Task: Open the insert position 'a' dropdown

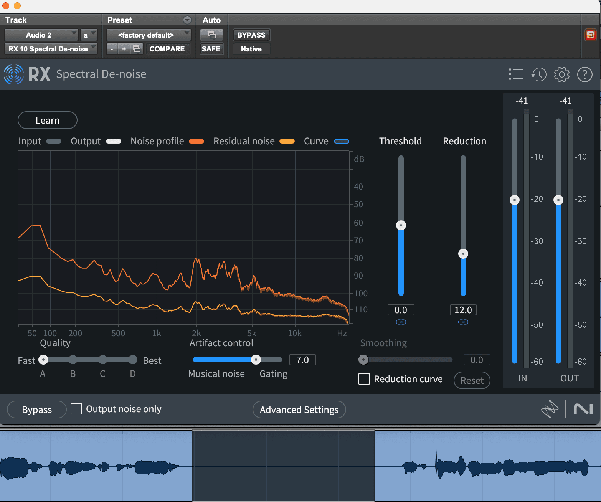Action: (89, 35)
